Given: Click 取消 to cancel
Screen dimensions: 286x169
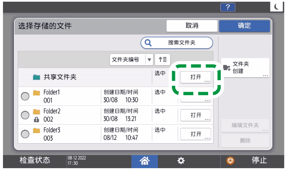Looking at the screenshot, I should (192, 26).
